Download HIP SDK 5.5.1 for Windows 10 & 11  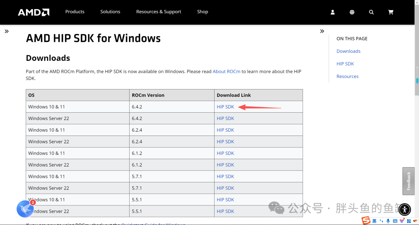(225, 200)
